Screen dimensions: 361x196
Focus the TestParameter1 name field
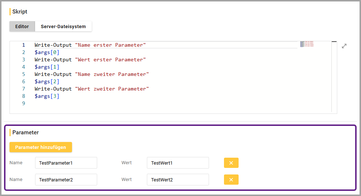pos(66,163)
